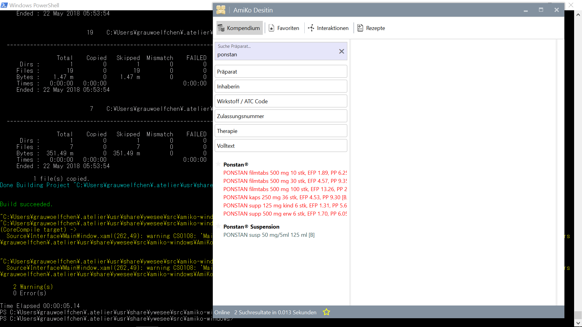This screenshot has height=327, width=582.
Task: Click PowerShell scrollbar down arrow
Action: point(578,323)
